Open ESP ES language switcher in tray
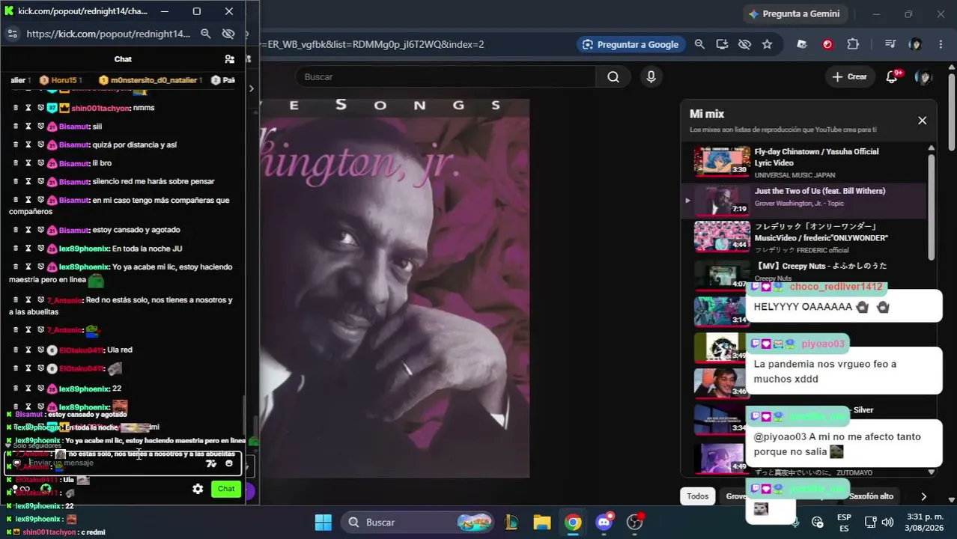 844,522
